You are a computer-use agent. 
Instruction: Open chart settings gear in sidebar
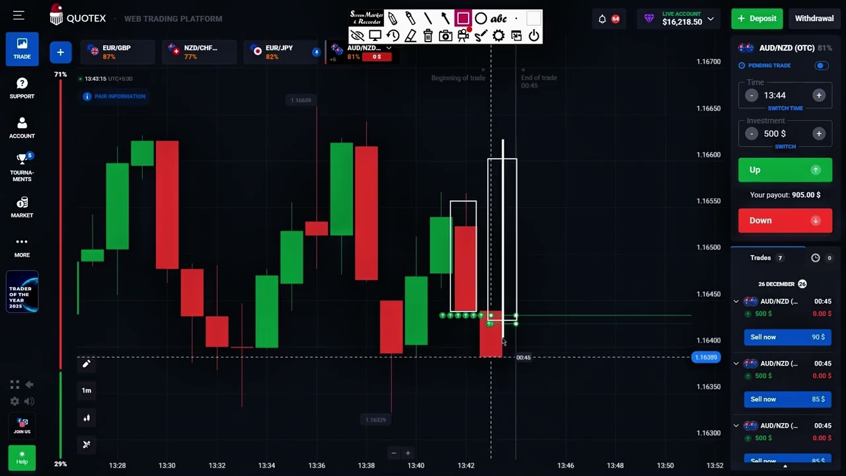[15, 401]
